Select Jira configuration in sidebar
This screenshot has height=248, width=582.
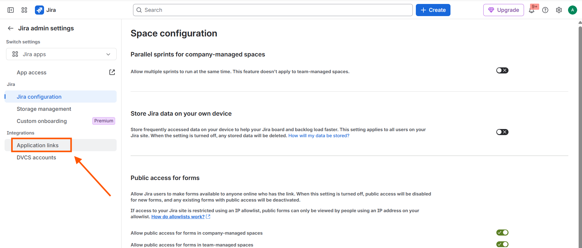pyautogui.click(x=61, y=97)
